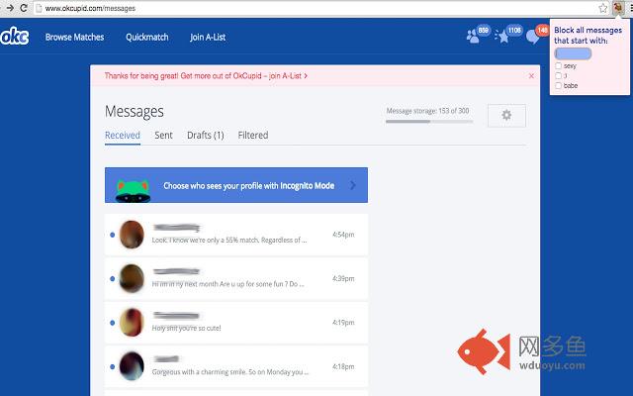Open visitors icon with 859 badge
This screenshot has width=633, height=396.
click(474, 37)
